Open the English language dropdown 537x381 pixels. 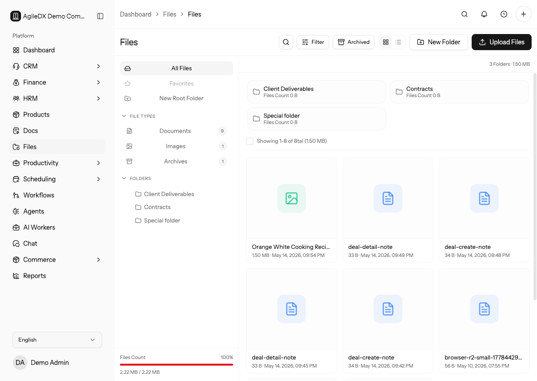(x=57, y=340)
